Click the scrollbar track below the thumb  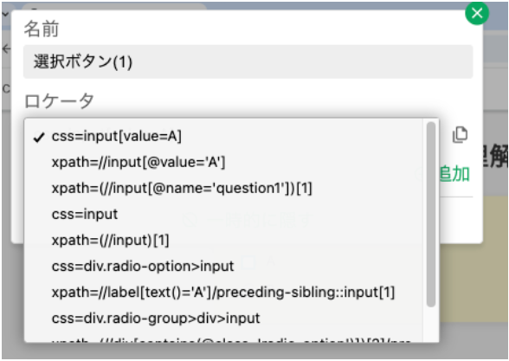coord(431,325)
